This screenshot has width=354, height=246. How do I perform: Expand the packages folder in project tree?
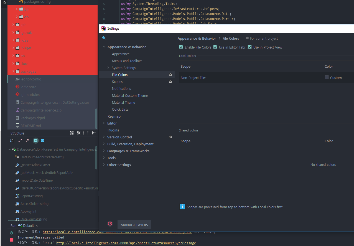[x=13, y=71]
